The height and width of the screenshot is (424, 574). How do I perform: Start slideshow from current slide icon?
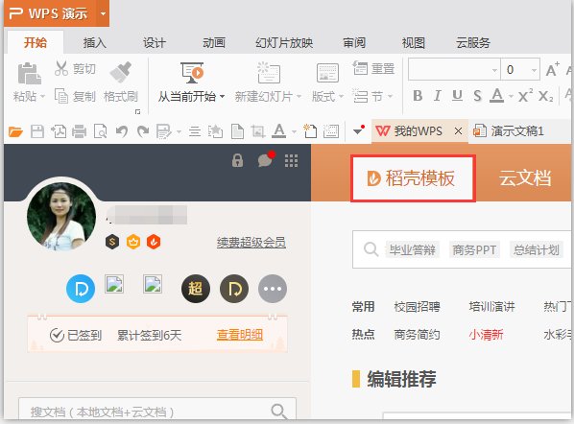192,73
